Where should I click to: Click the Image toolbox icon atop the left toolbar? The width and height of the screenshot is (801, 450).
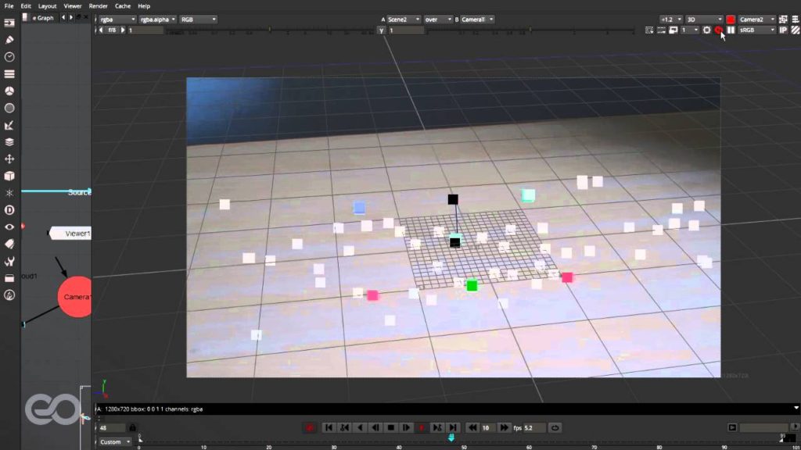[11, 22]
